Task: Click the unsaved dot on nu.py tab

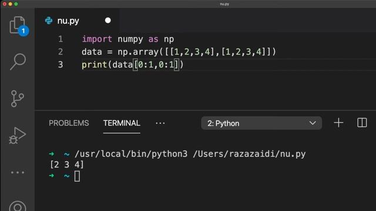Action: pos(108,21)
